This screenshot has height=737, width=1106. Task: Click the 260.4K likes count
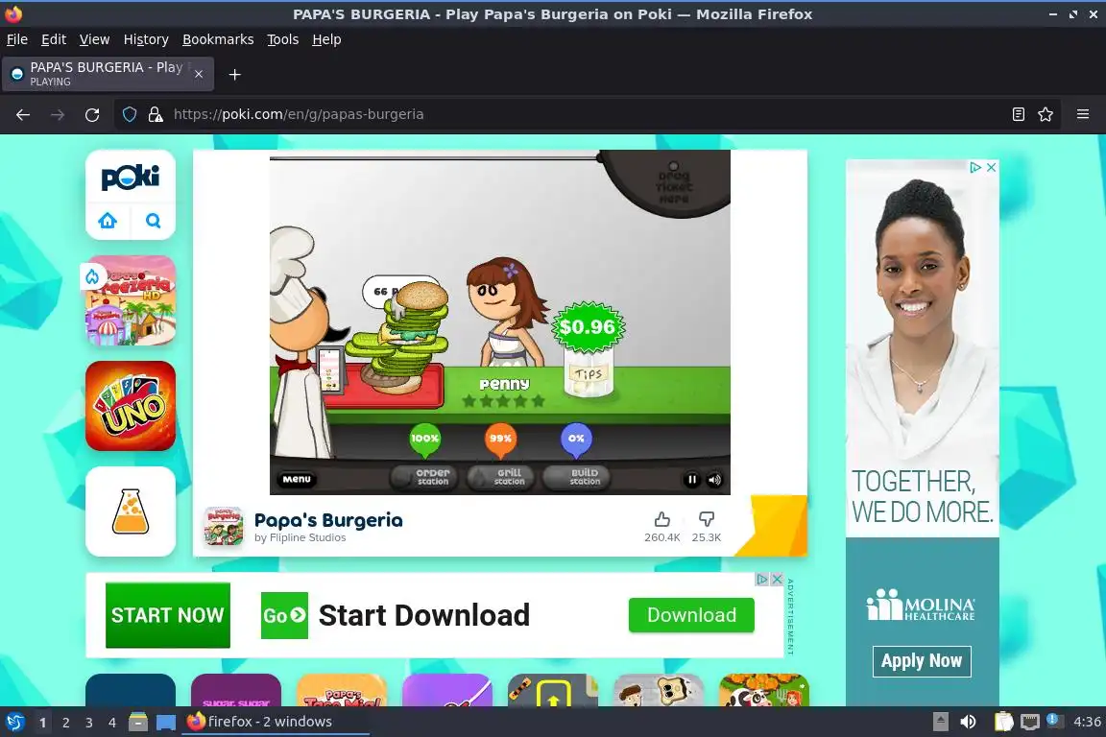point(661,537)
